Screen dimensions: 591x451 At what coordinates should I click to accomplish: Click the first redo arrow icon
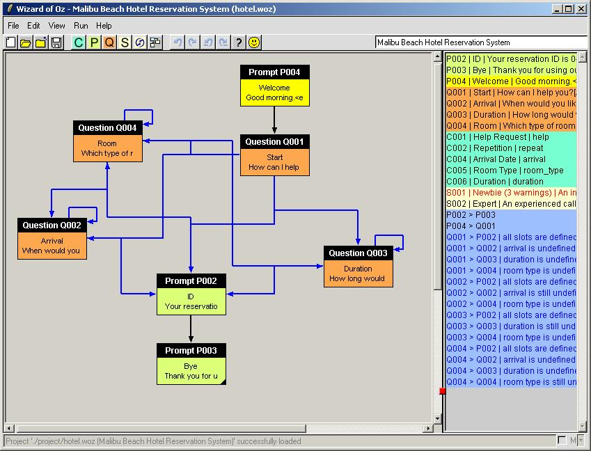click(x=193, y=42)
